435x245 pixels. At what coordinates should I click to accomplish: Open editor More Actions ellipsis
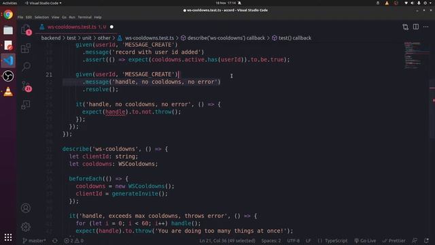click(x=426, y=27)
